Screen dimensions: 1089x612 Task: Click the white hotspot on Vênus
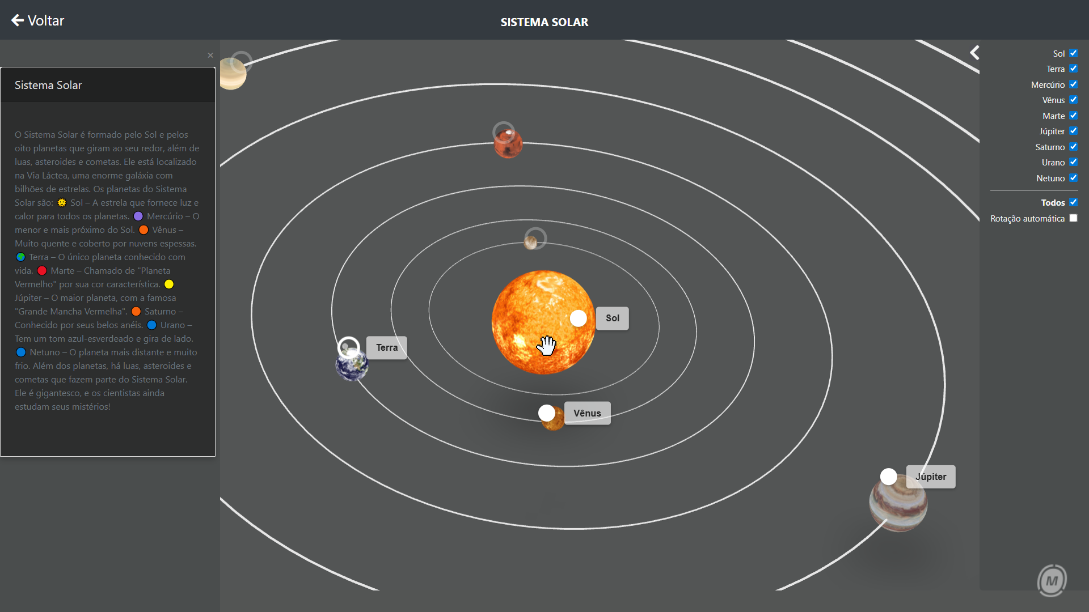(x=546, y=413)
